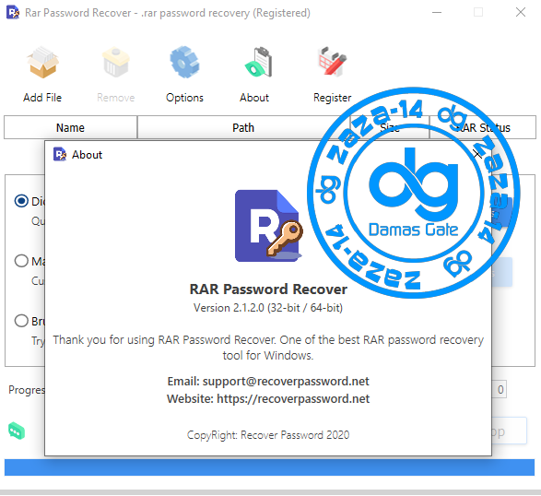Click the Register label in toolbar
Viewport: 541px width, 496px height.
click(x=333, y=98)
